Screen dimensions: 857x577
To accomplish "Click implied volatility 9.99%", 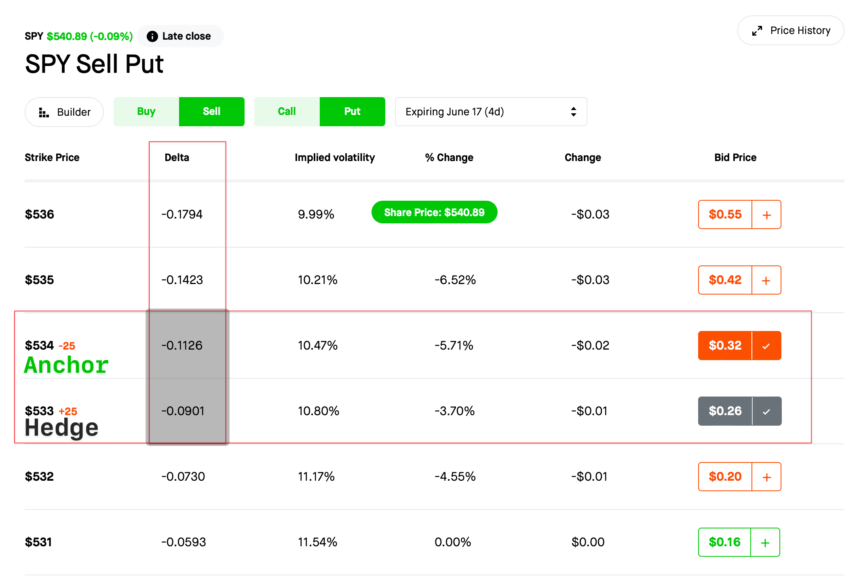I will pyautogui.click(x=316, y=214).
